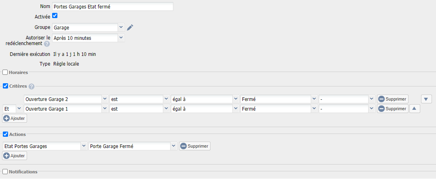Show help for Autoriser le redéclenchement
436x179 pixels.
tap(47, 44)
